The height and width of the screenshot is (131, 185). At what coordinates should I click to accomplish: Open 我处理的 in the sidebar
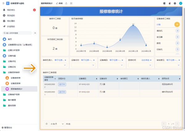[19, 21]
